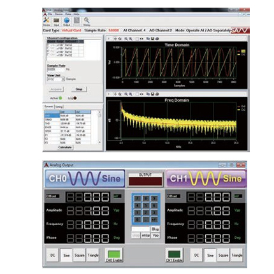Toggle the CH0 Enable green indicator

click(x=114, y=255)
